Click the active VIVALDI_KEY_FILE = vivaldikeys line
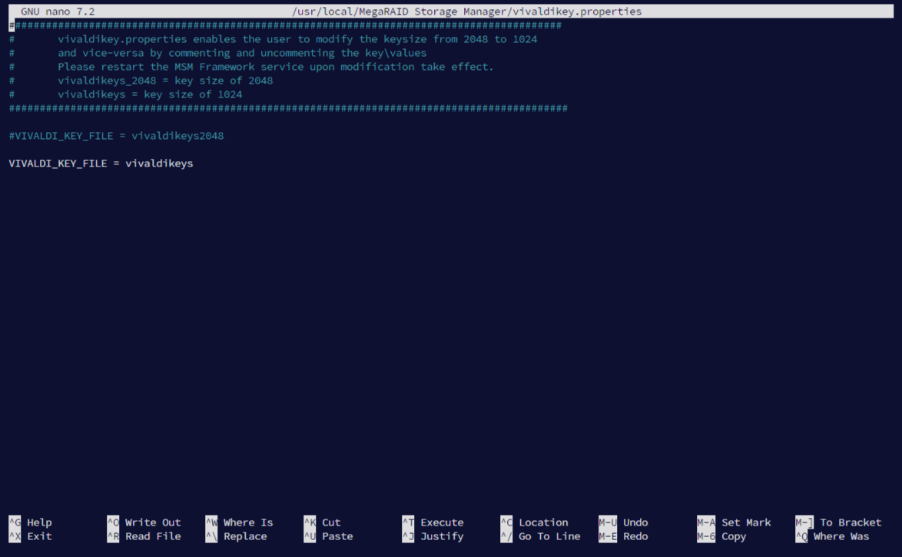The height and width of the screenshot is (557, 902). [101, 163]
